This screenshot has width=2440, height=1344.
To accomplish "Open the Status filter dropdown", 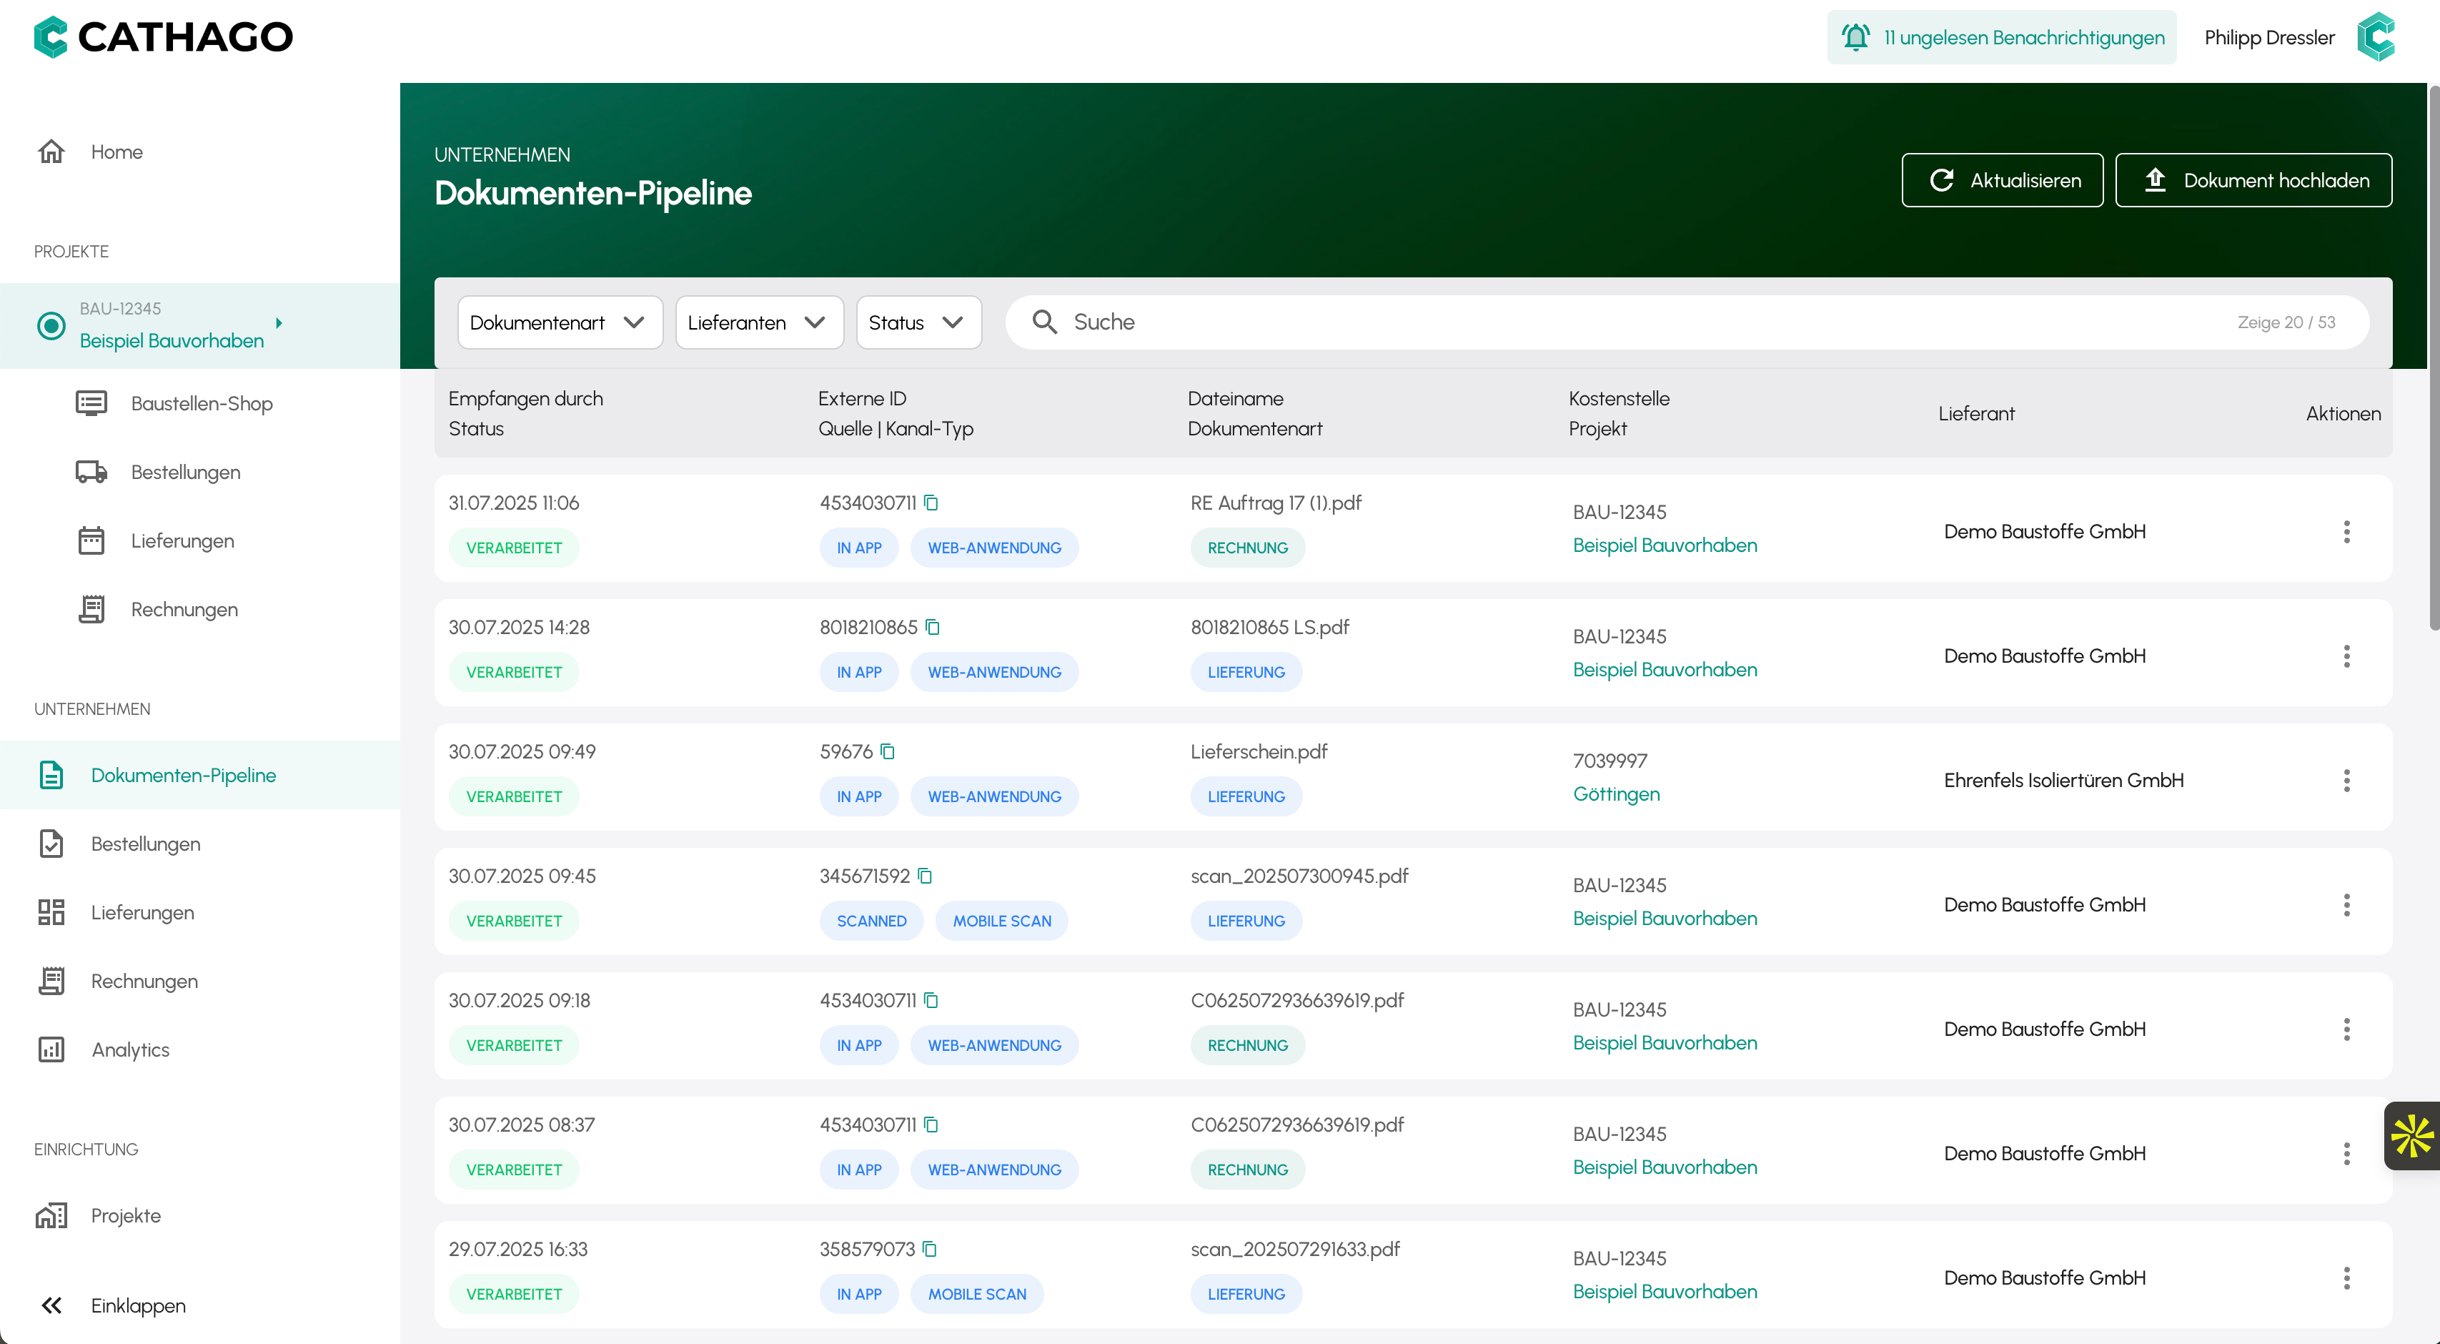I will [918, 322].
